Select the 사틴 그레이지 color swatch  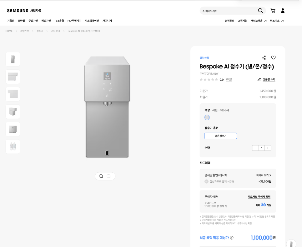pyautogui.click(x=207, y=117)
